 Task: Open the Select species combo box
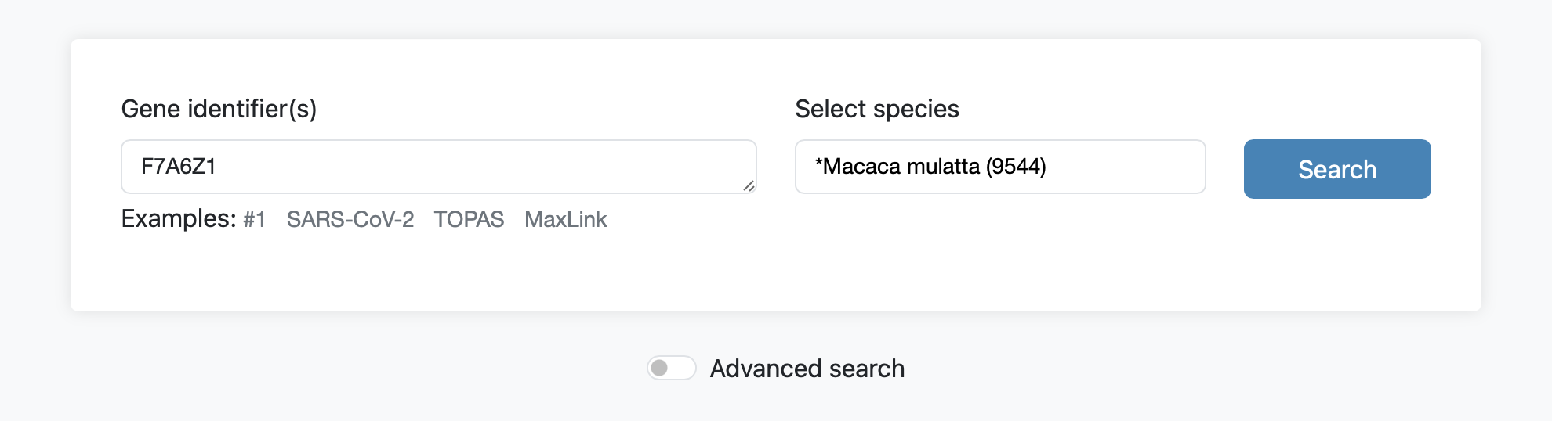[1000, 167]
